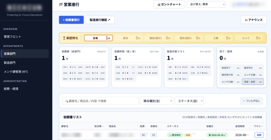Select the 設営完了 cell in 完了・請求 card
This screenshot has width=271, height=140.
(x=230, y=68)
